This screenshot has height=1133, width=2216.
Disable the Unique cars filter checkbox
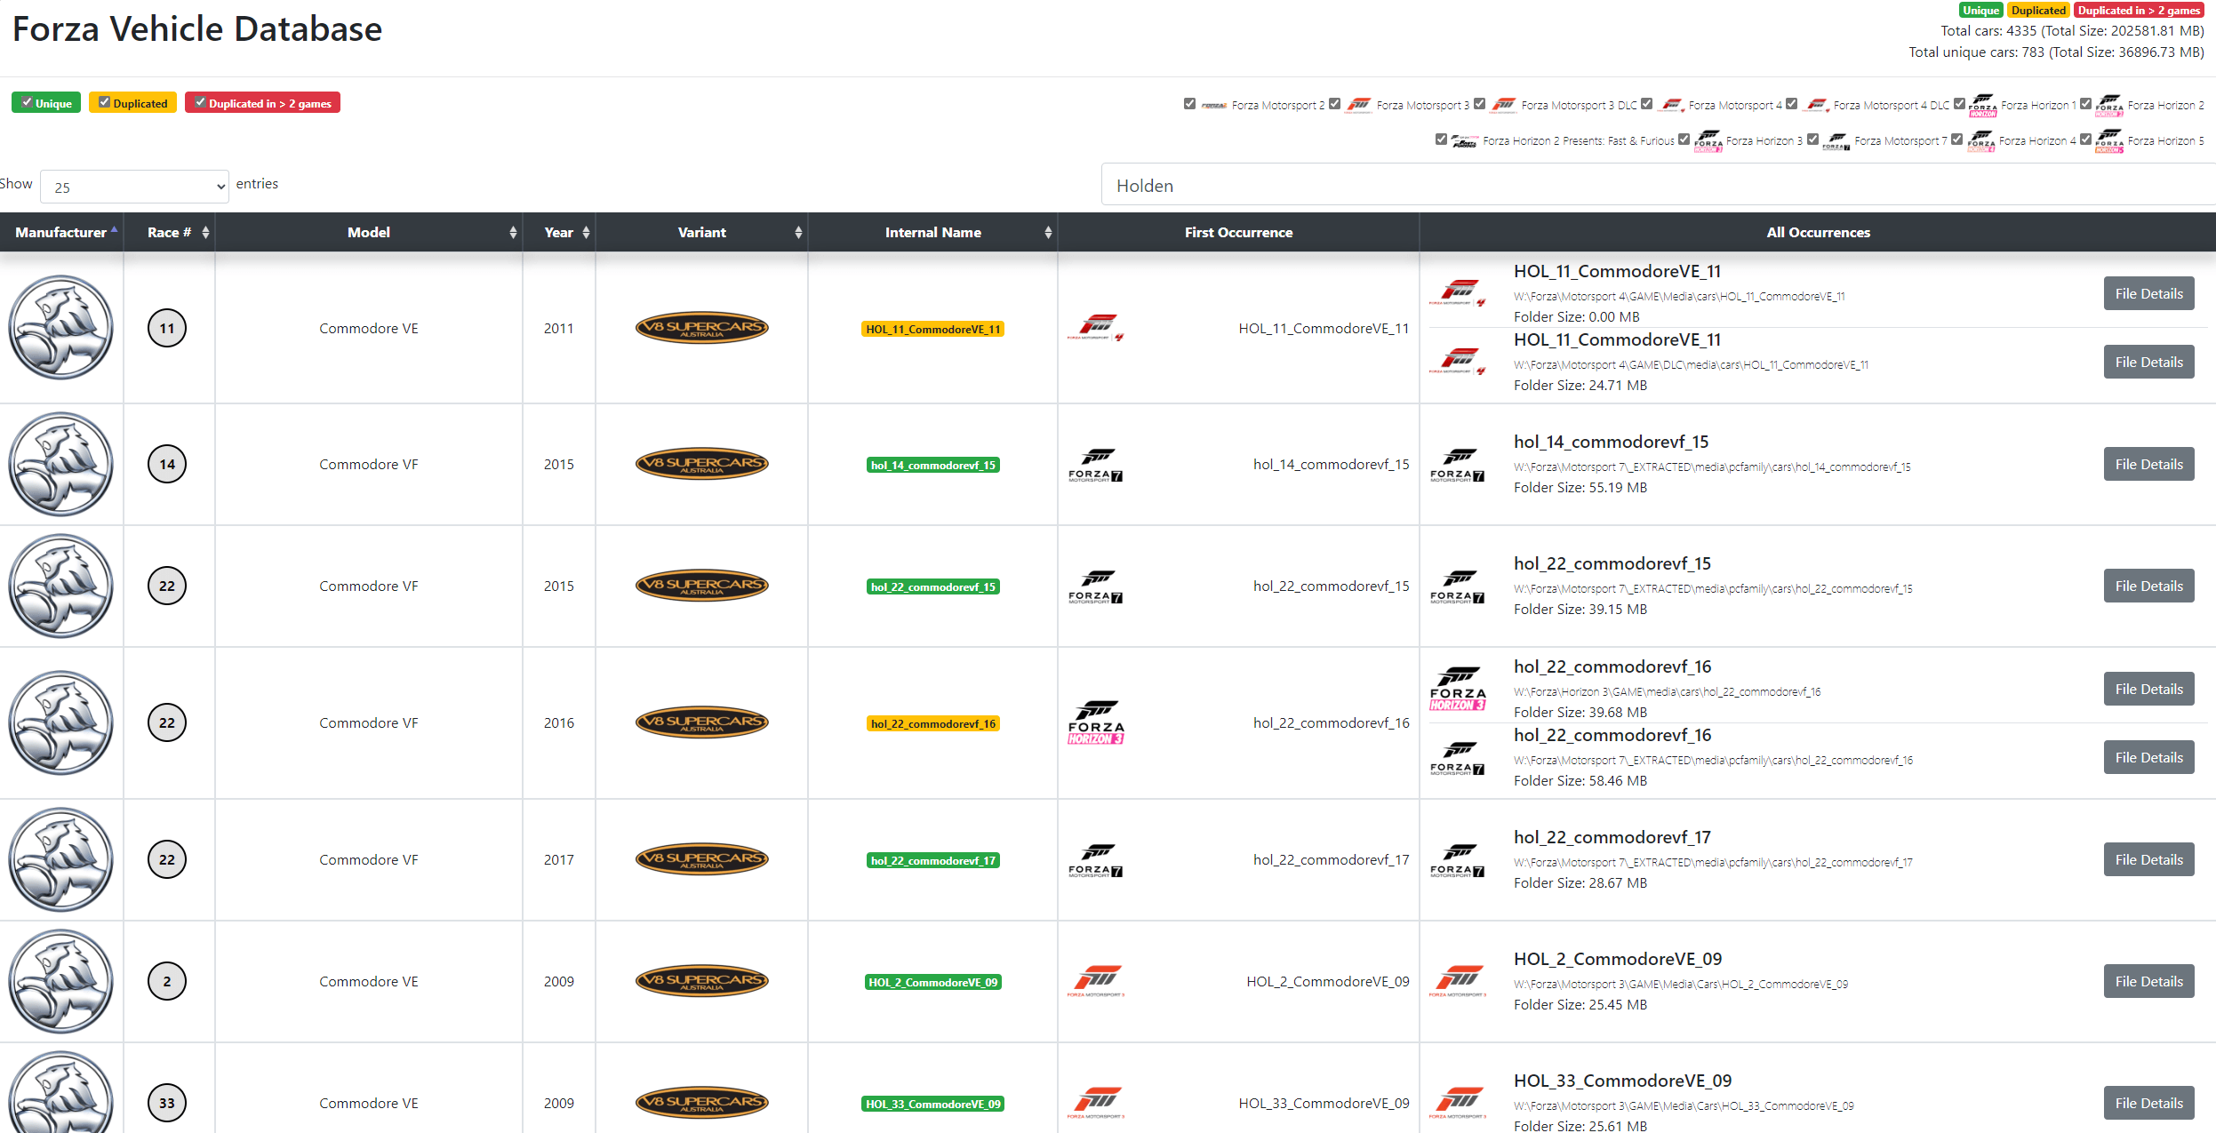tap(28, 102)
